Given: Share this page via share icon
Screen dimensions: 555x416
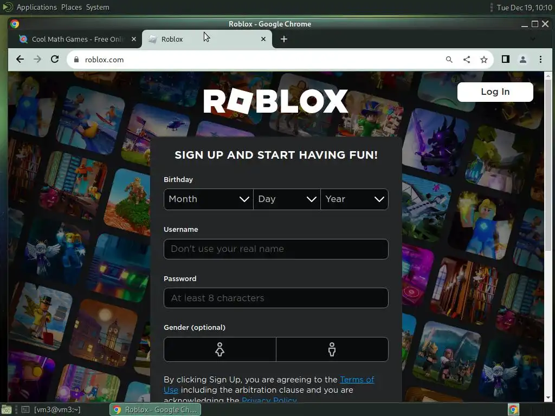Looking at the screenshot, I should (467, 60).
